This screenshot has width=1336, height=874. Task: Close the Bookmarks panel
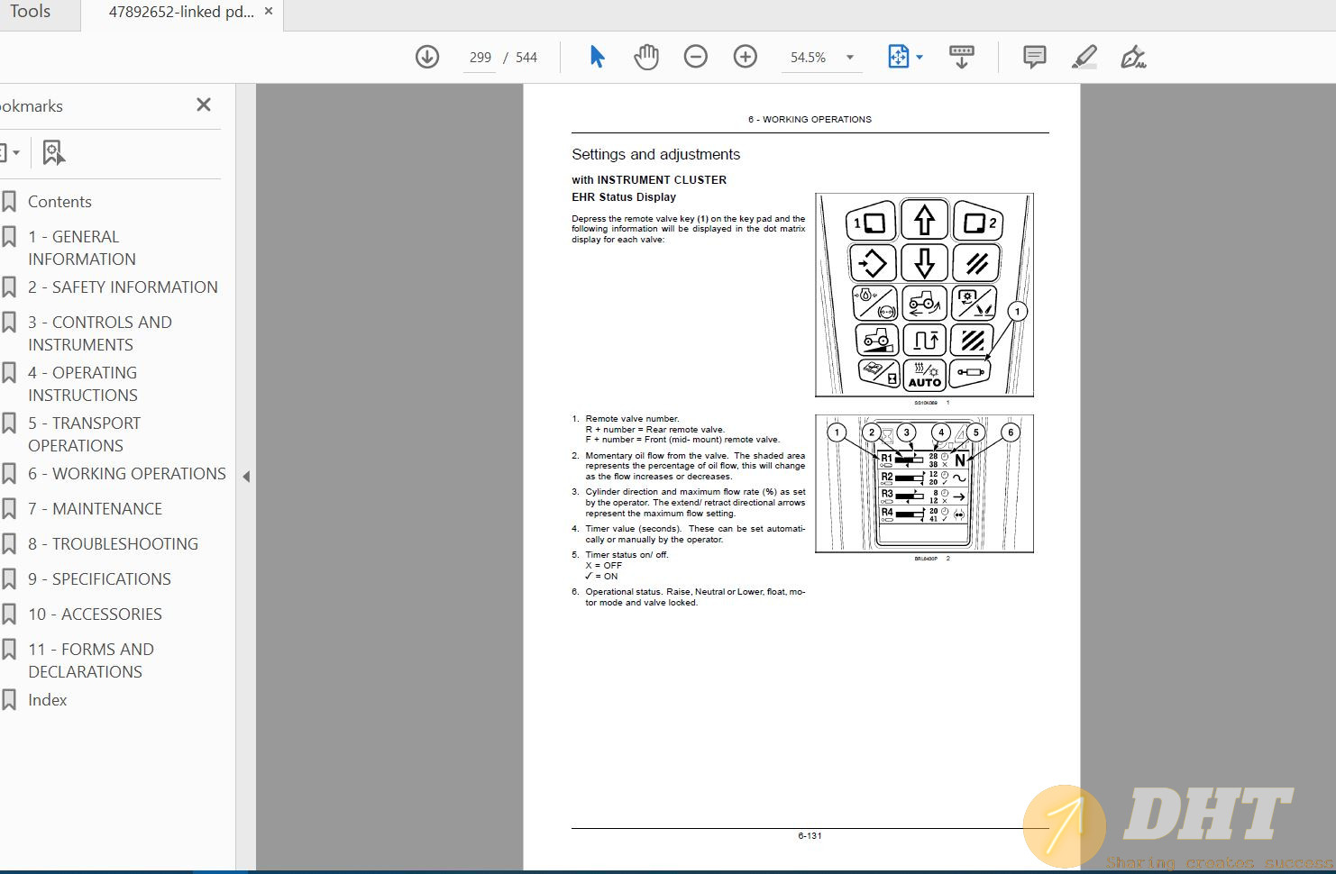click(204, 105)
